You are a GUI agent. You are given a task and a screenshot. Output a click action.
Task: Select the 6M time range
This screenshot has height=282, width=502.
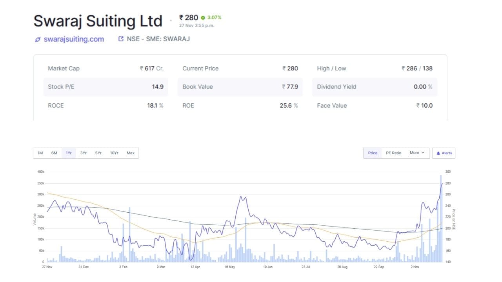54,153
